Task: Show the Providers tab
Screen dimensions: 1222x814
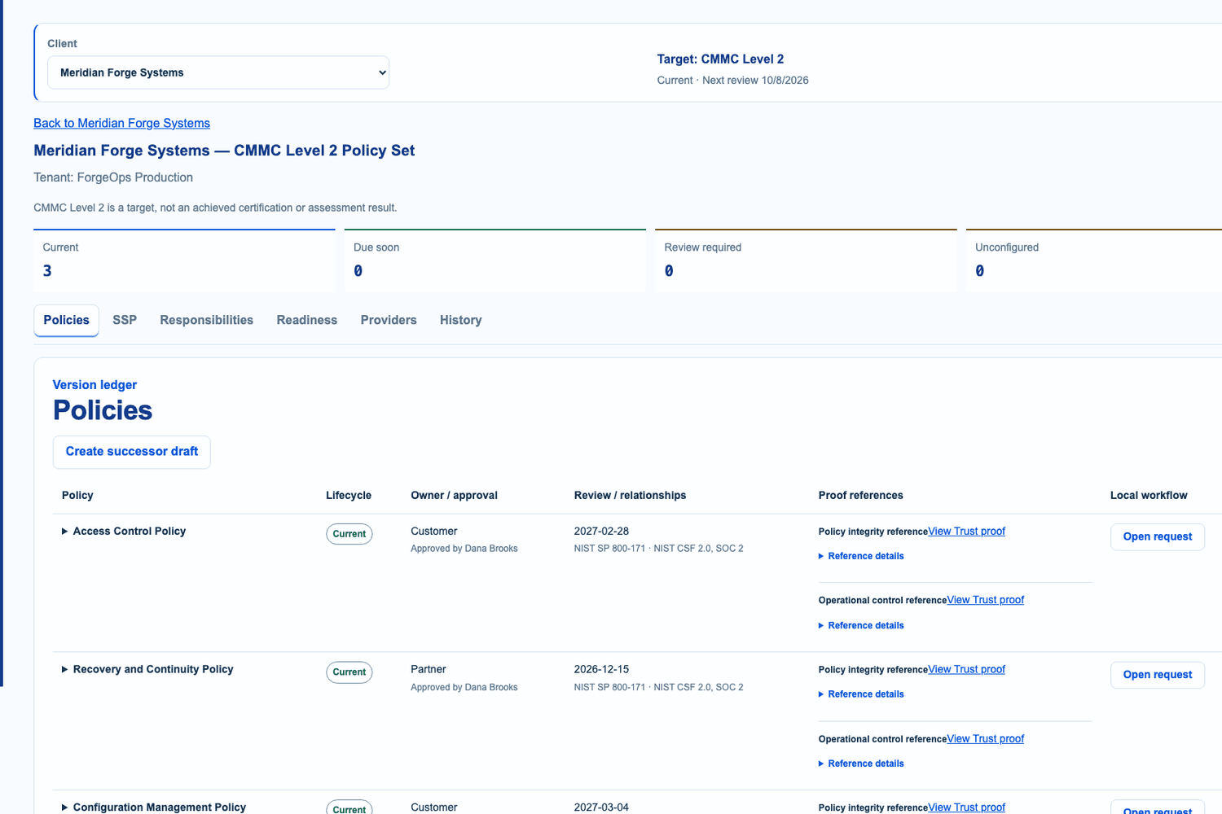Action: (389, 320)
